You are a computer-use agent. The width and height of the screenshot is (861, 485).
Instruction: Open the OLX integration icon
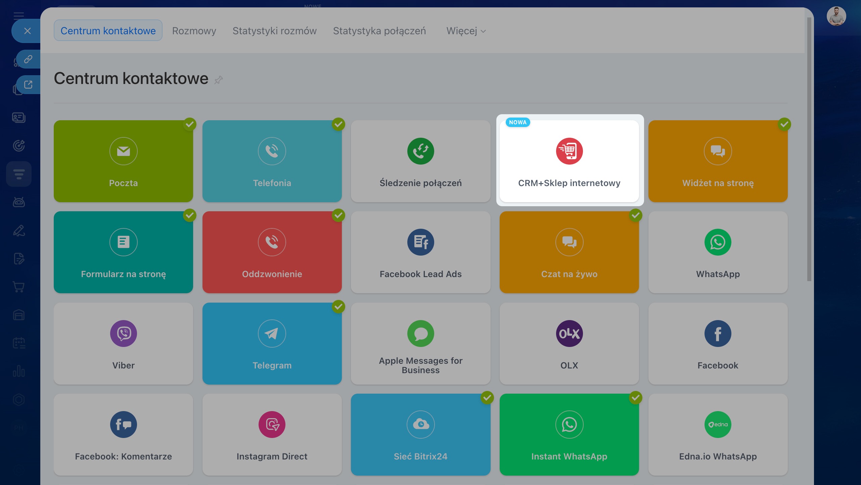pyautogui.click(x=569, y=334)
